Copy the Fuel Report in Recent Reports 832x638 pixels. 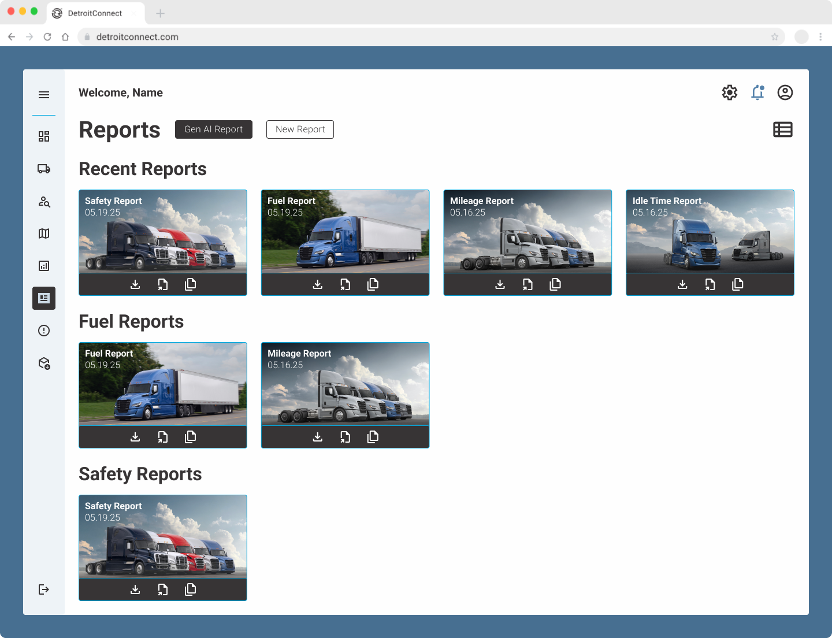(373, 284)
